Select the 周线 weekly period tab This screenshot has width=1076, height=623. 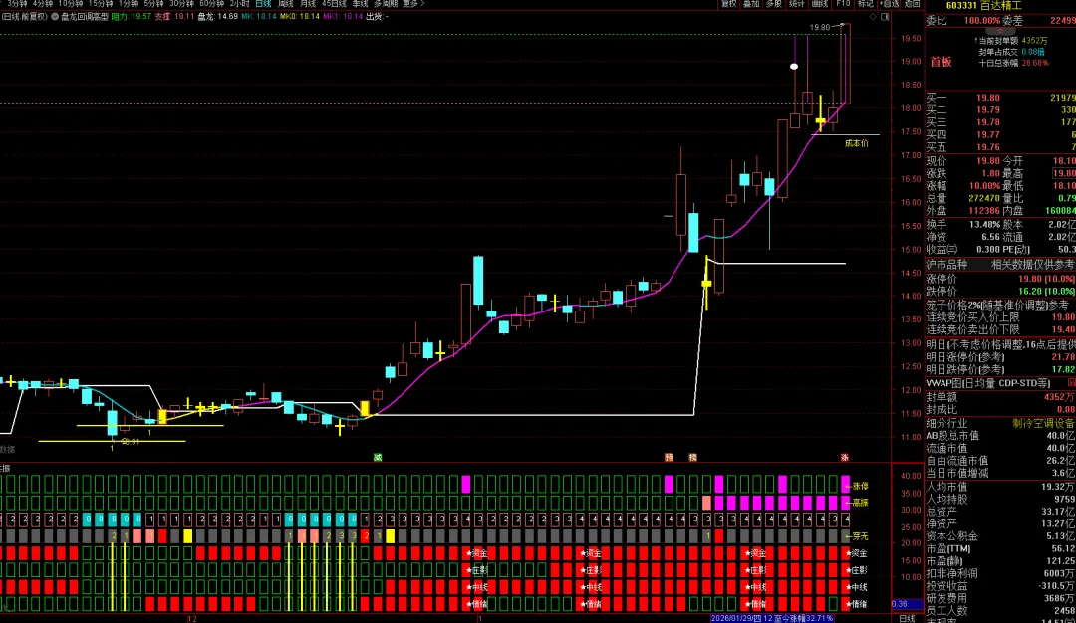click(x=286, y=3)
